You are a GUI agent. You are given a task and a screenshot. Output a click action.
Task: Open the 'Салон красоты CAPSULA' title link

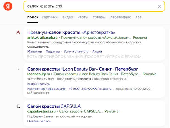coord(54,106)
